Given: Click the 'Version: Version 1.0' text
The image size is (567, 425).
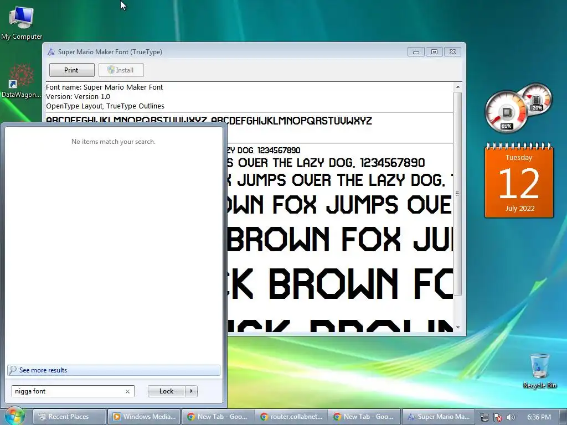Looking at the screenshot, I should point(78,96).
